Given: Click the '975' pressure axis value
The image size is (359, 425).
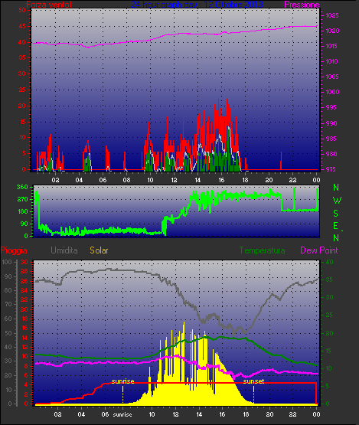Looking at the screenshot, I should tap(331, 169).
